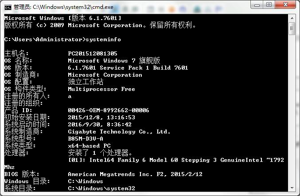Click the typed command systeminfo

click(103, 39)
